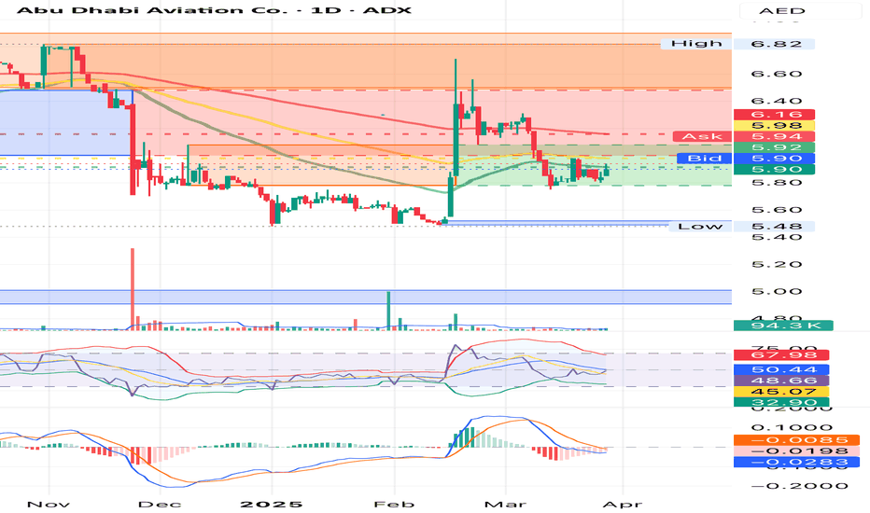870x513 pixels.
Task: Select the Low price label
Action: point(700,227)
